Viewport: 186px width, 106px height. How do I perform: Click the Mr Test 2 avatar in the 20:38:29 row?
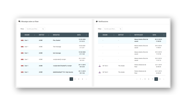[x=100, y=72]
